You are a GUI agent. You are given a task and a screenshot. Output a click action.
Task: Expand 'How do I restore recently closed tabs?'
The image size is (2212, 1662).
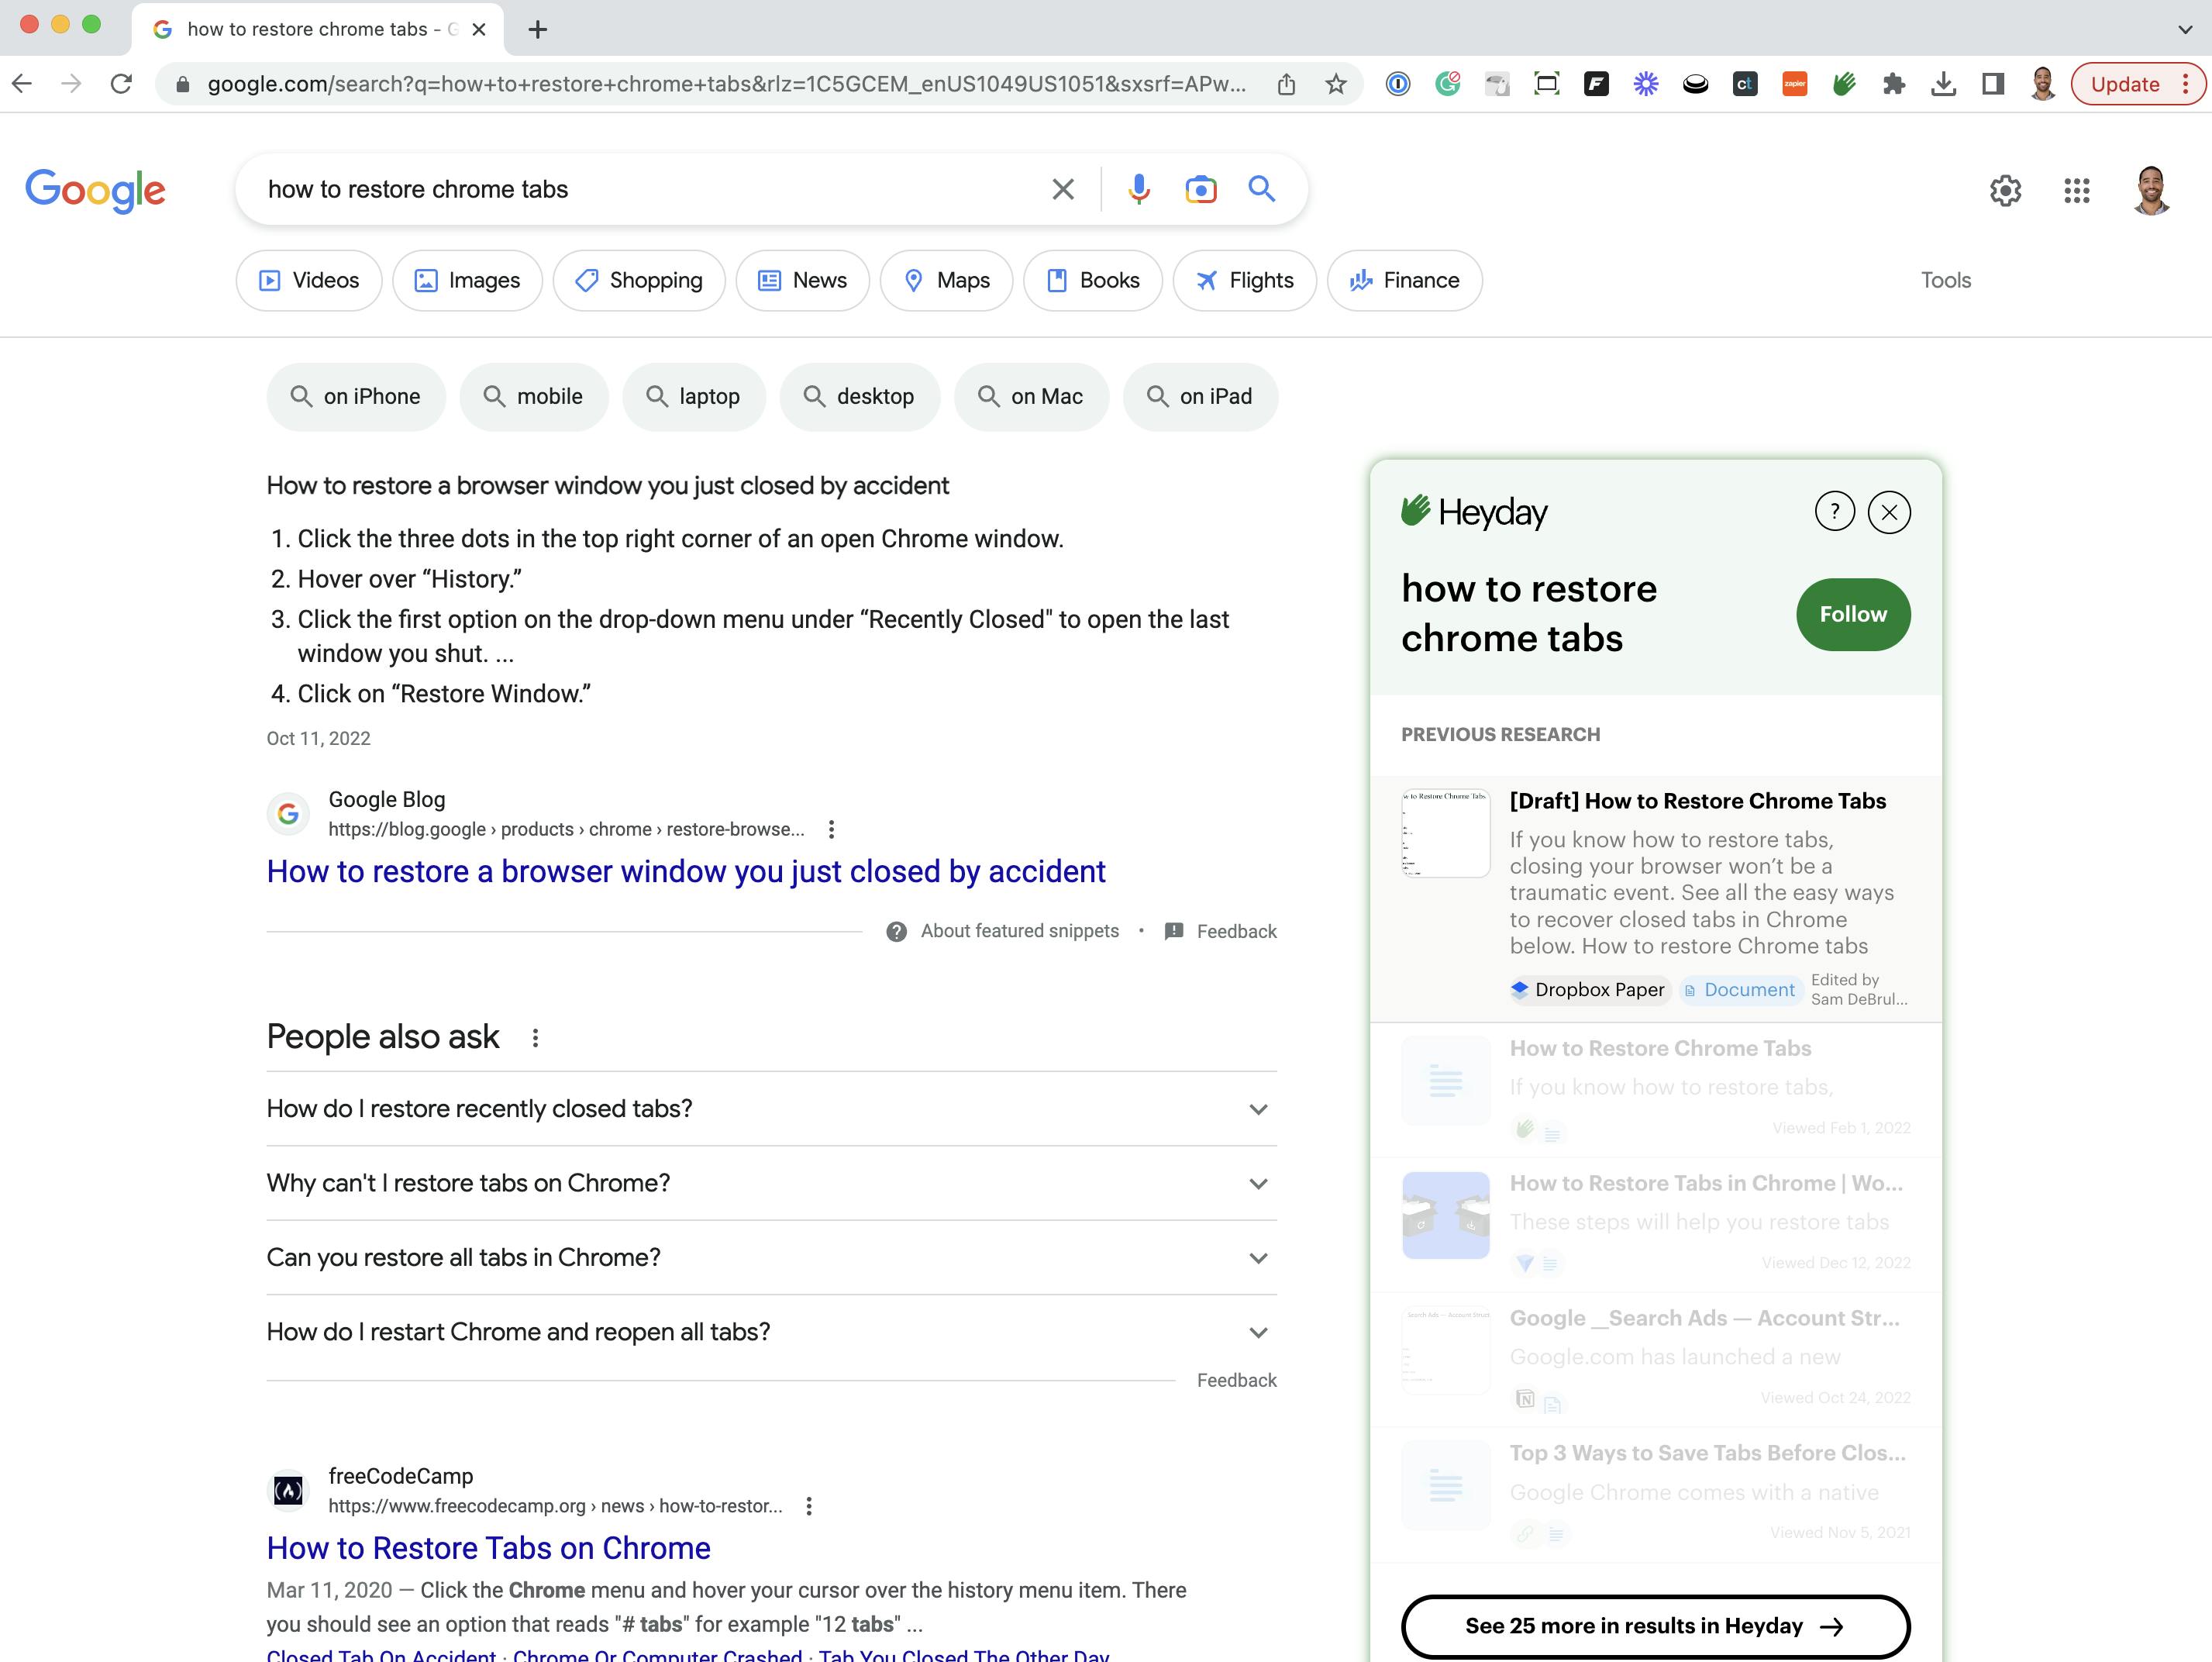[771, 1109]
